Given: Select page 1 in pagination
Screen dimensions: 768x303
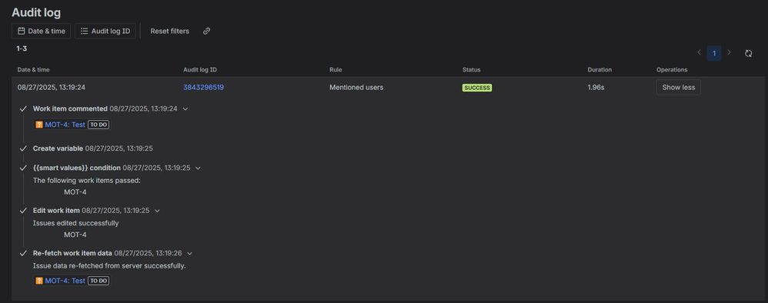Looking at the screenshot, I should pyautogui.click(x=714, y=53).
